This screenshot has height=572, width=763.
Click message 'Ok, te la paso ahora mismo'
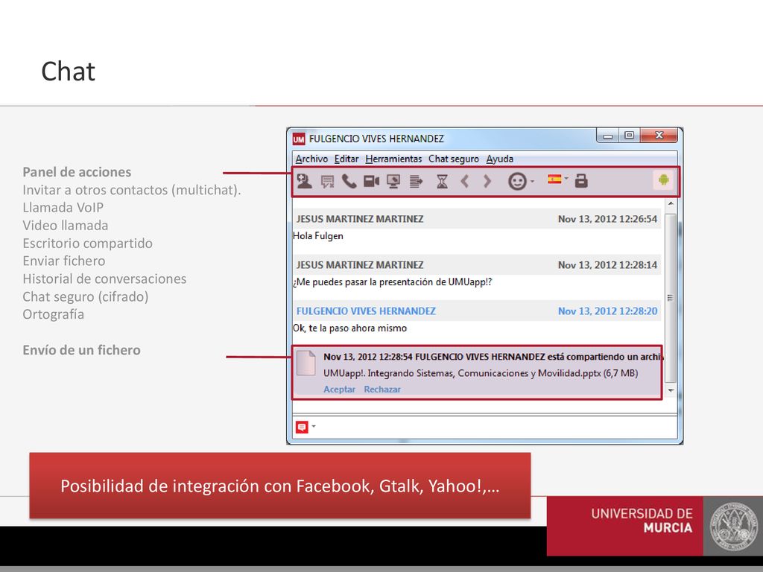tap(350, 328)
